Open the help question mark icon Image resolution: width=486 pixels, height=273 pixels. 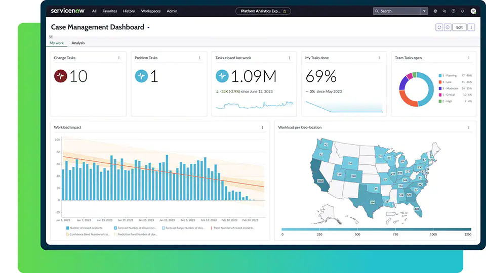[453, 11]
